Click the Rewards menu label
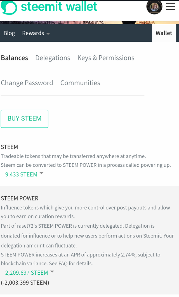Image resolution: width=179 pixels, height=297 pixels. tap(33, 33)
